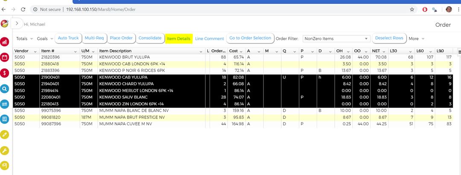Click the browser back arrow
461x175 pixels.
4,9
